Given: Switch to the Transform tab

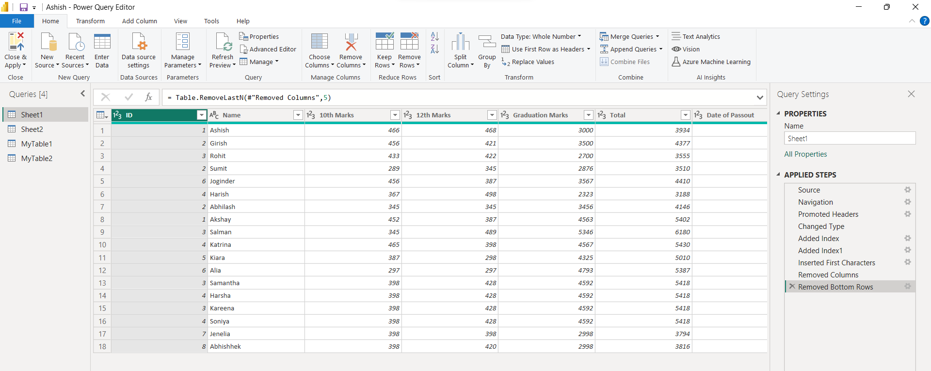Looking at the screenshot, I should (90, 21).
